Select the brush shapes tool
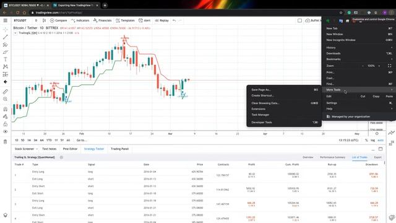396x223 pixels. click(x=6, y=52)
